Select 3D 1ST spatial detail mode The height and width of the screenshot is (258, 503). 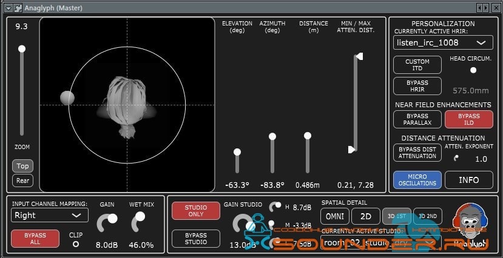pos(396,216)
